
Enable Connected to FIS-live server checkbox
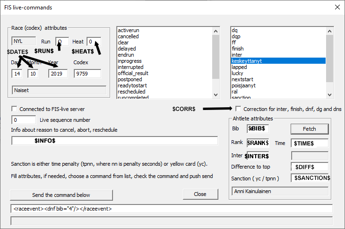click(x=15, y=109)
